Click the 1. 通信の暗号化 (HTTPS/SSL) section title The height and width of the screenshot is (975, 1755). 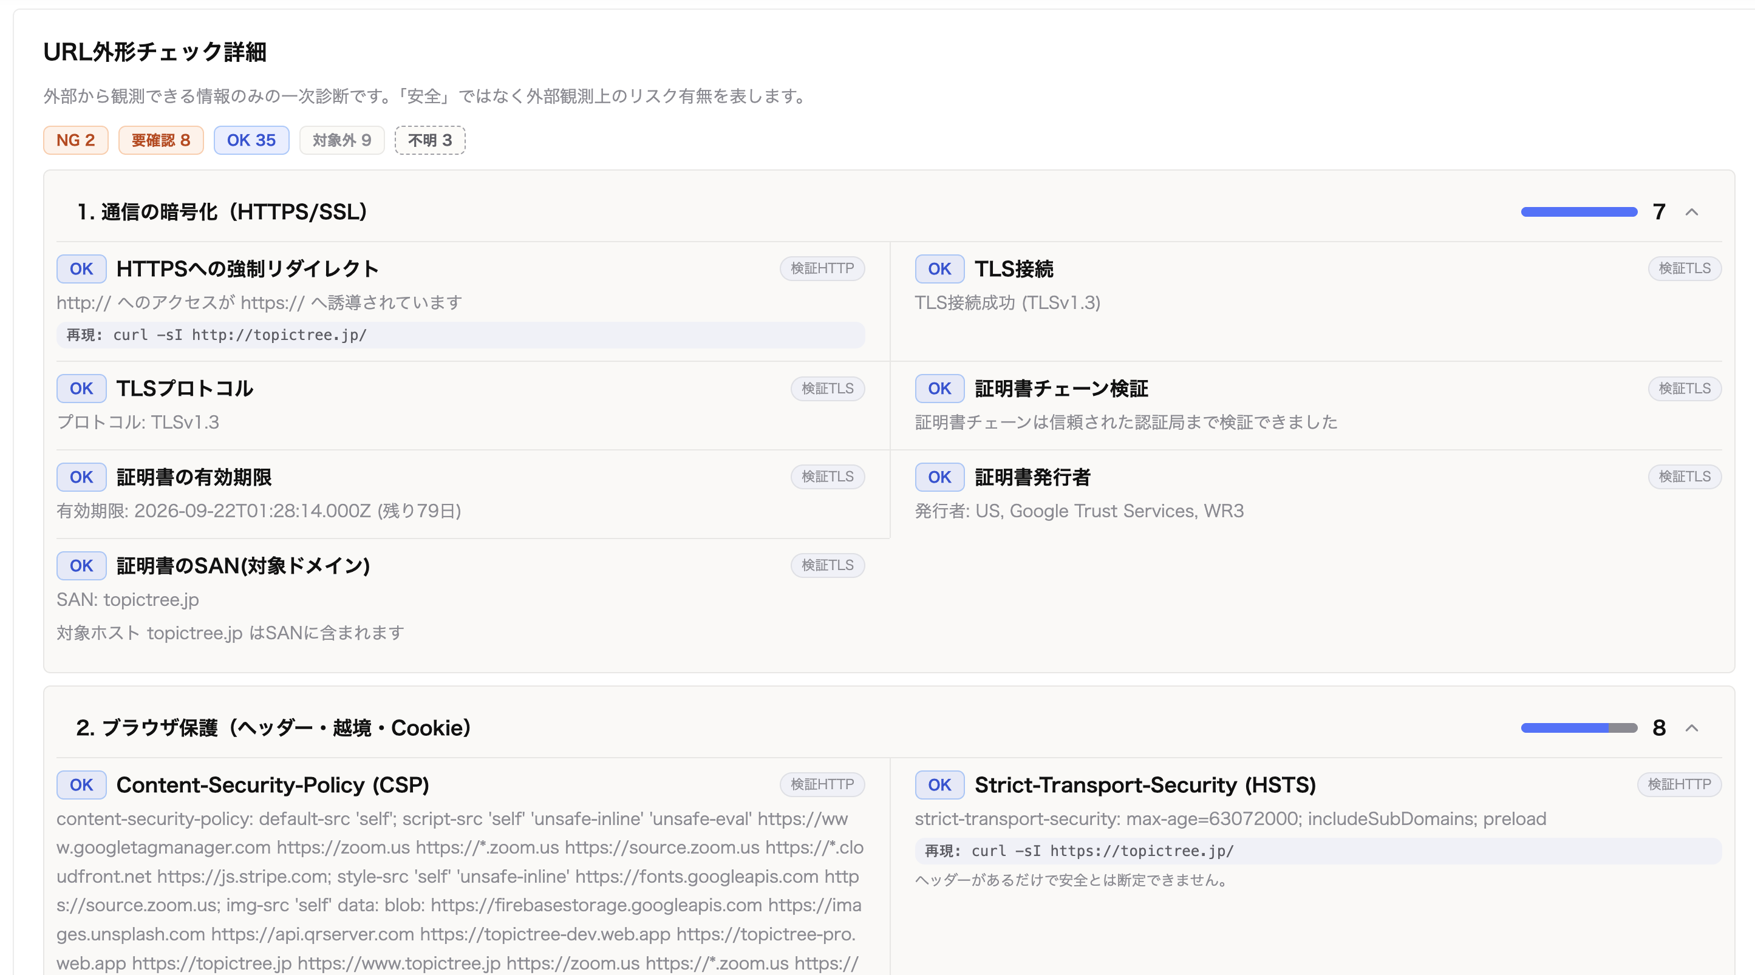pos(222,212)
